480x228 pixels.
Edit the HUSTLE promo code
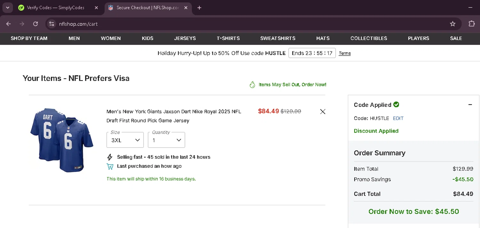tap(398, 118)
